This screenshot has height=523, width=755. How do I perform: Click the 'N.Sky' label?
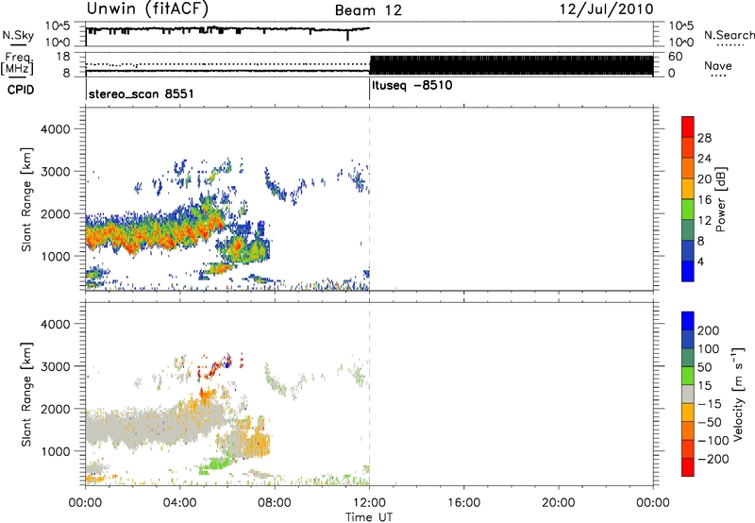pyautogui.click(x=18, y=35)
